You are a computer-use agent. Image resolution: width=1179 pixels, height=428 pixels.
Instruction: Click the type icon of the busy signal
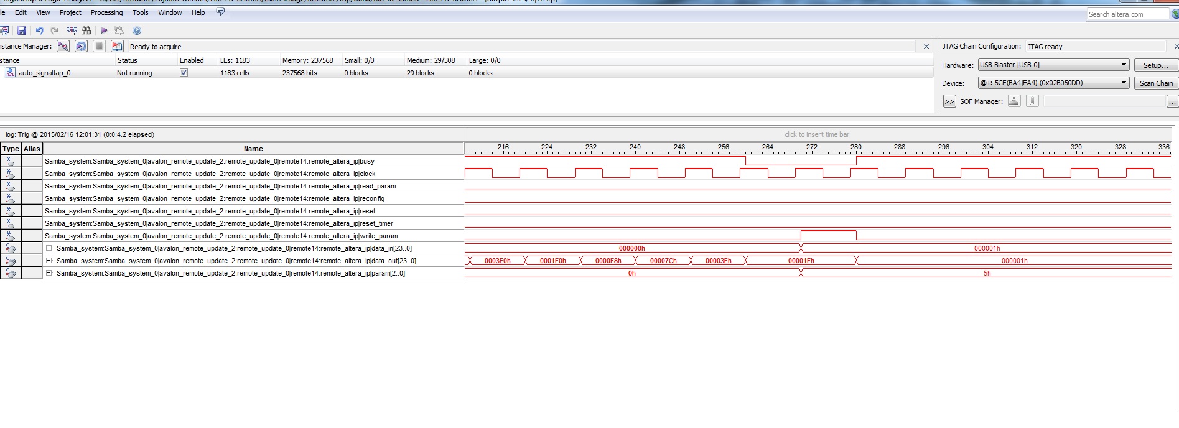11,161
